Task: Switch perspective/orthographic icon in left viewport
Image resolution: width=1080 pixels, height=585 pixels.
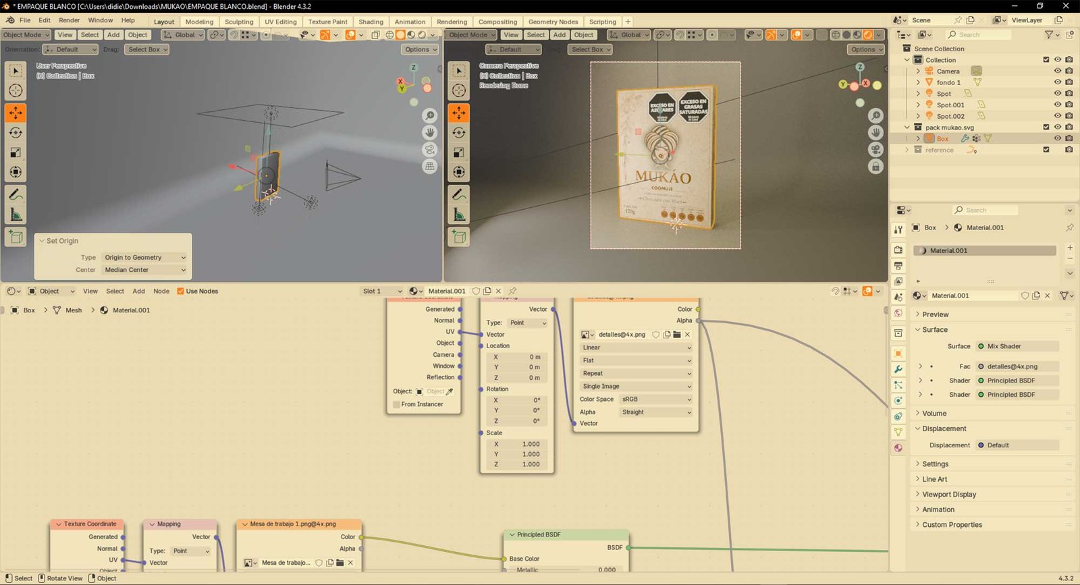Action: pyautogui.click(x=430, y=166)
